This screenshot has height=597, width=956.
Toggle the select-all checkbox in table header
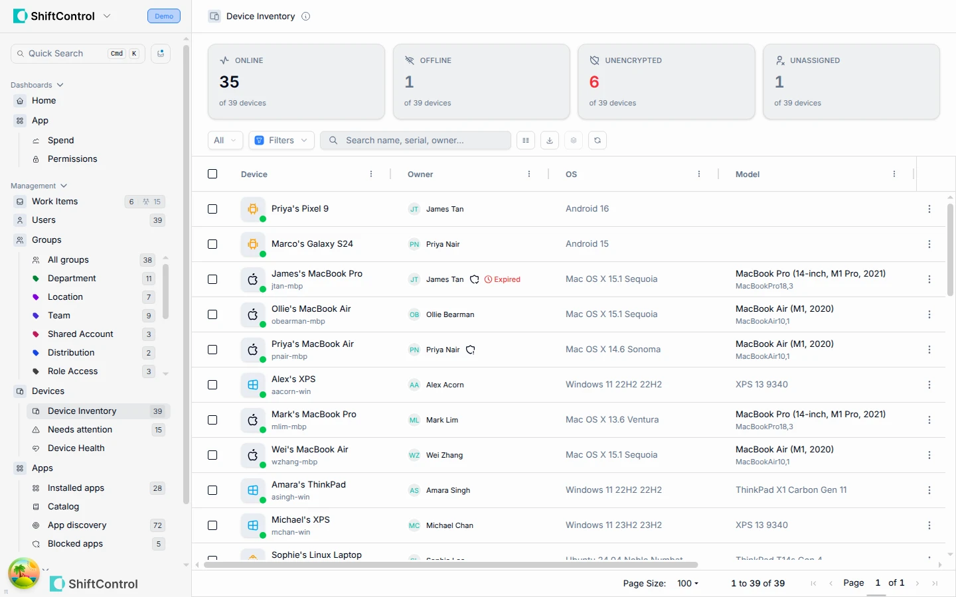click(212, 174)
